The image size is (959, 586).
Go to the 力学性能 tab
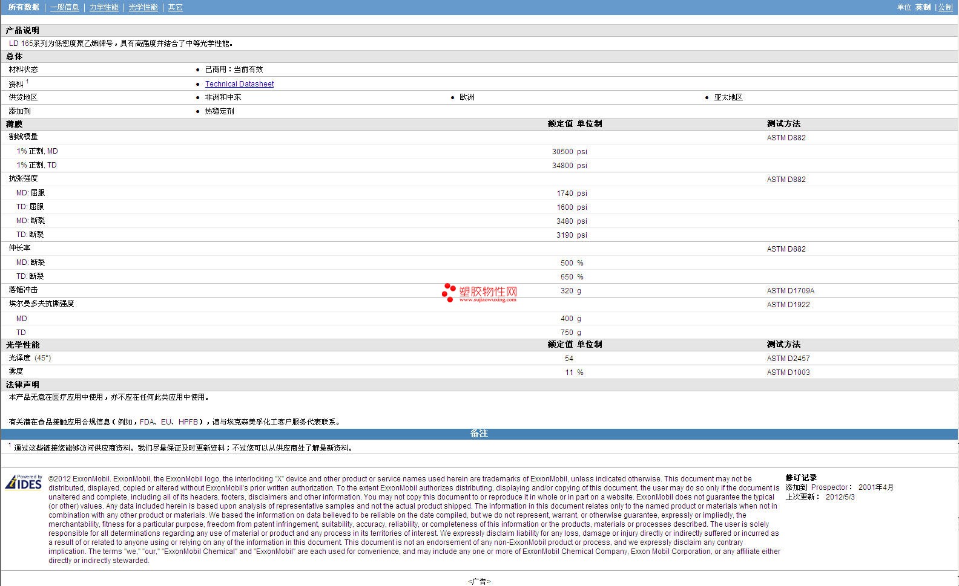coord(104,7)
